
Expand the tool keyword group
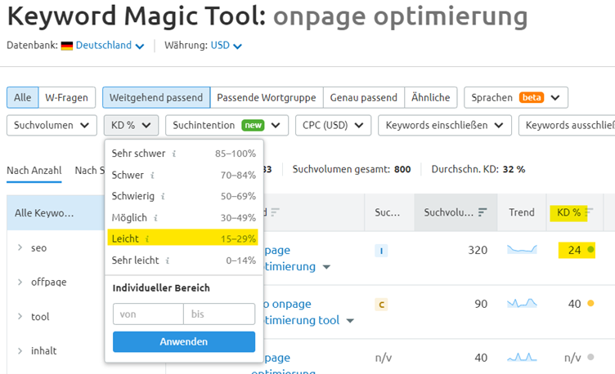coord(20,317)
